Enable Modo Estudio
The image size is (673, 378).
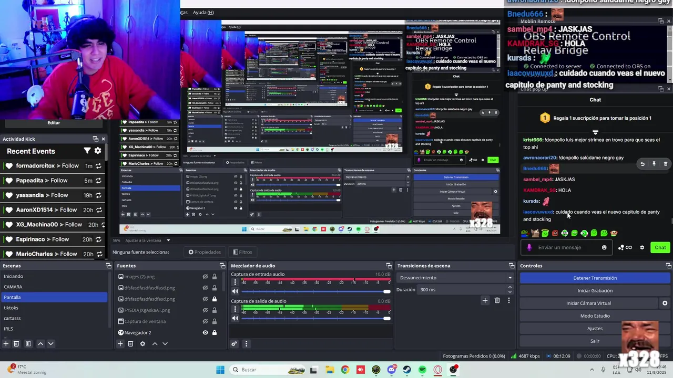595,316
